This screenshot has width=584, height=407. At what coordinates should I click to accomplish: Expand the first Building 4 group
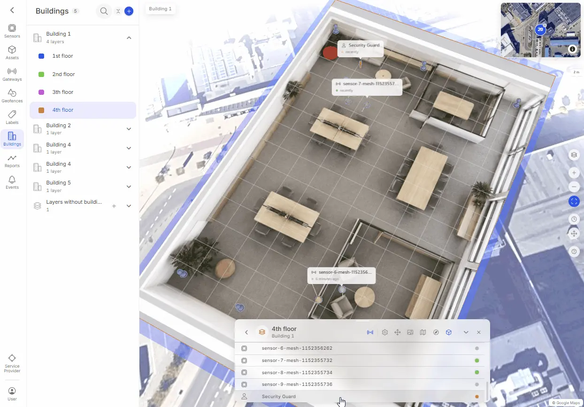(x=129, y=148)
